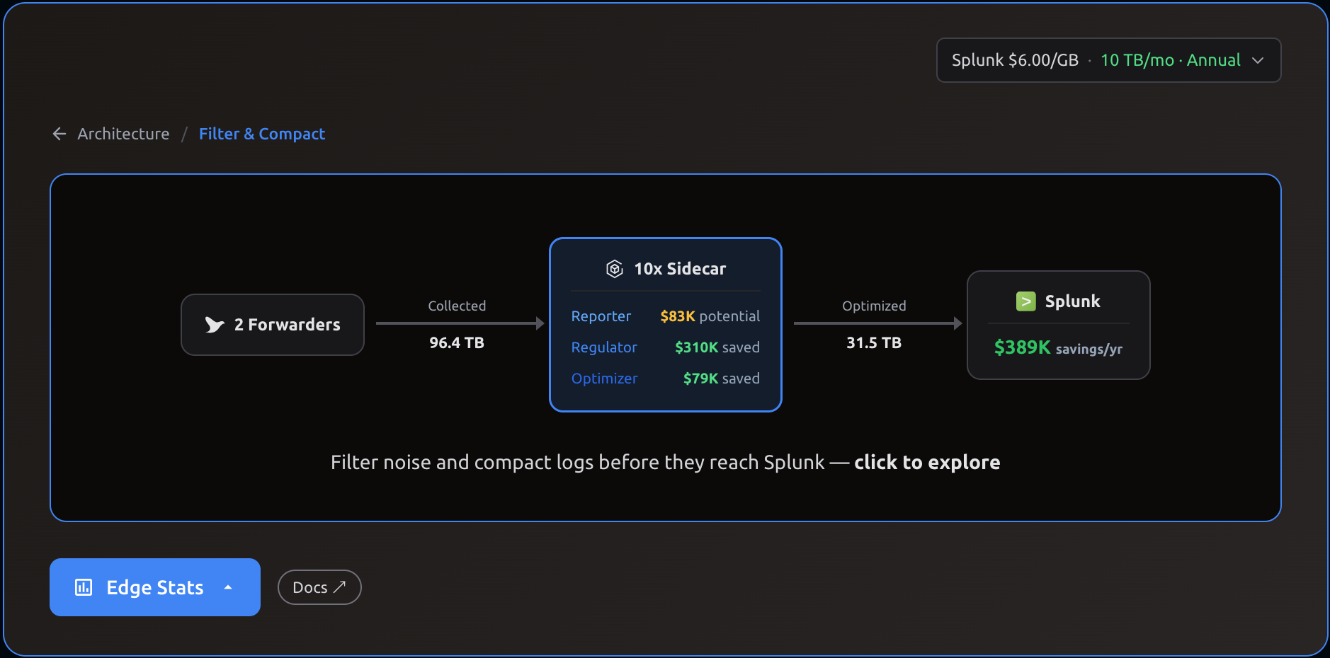Select the 10 TB/mo · Annual plan text
The width and height of the screenshot is (1330, 658).
pos(1170,60)
